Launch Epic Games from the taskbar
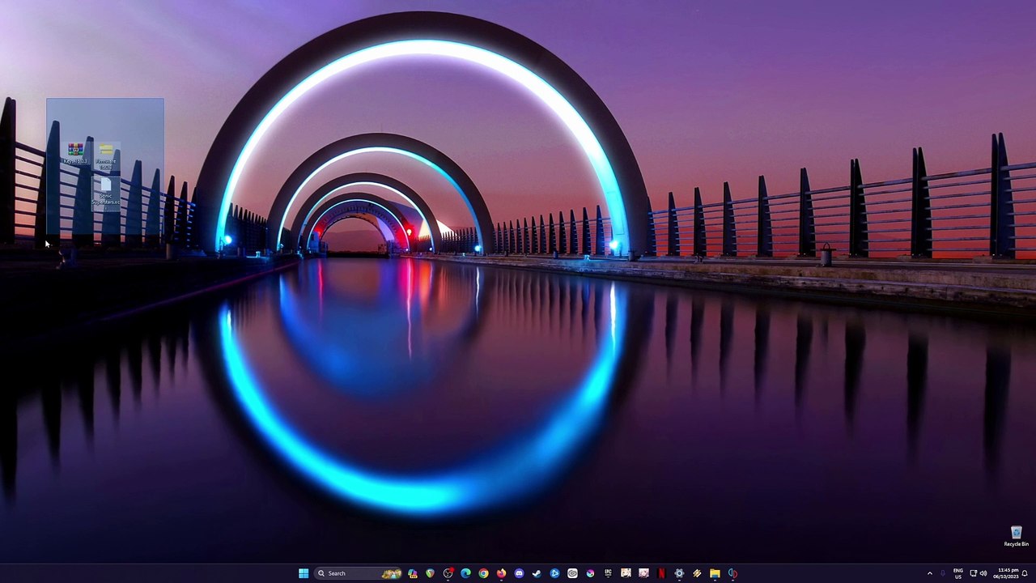Screen dimensions: 1036x583 click(x=608, y=573)
